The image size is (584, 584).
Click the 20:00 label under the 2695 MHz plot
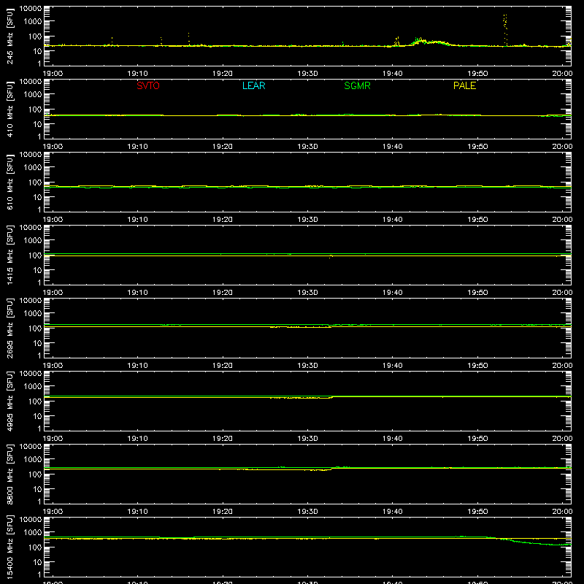(x=562, y=366)
